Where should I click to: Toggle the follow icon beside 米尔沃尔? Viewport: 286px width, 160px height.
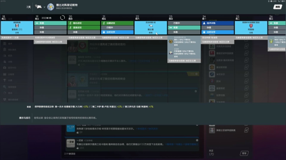246,74
